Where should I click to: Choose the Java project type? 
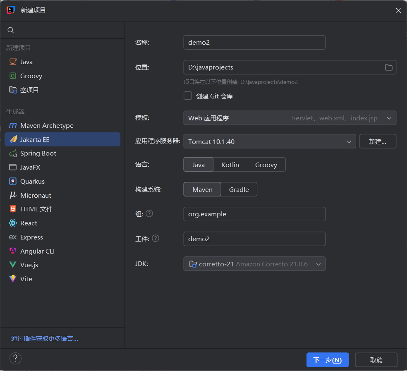click(25, 62)
